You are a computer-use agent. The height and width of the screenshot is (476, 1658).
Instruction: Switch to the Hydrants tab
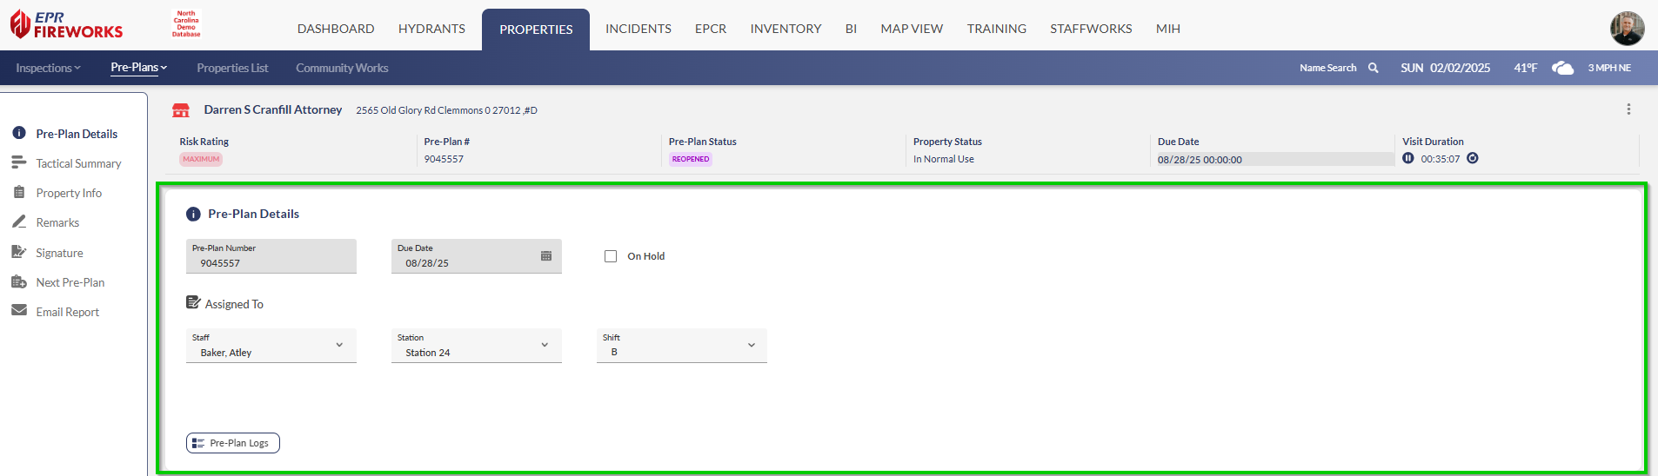click(431, 29)
